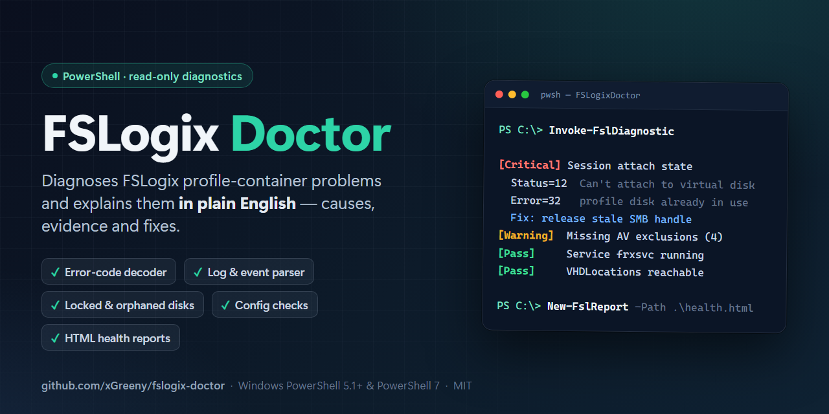Select the Locked & orphaned disks chip
829x414 pixels.
coord(122,305)
